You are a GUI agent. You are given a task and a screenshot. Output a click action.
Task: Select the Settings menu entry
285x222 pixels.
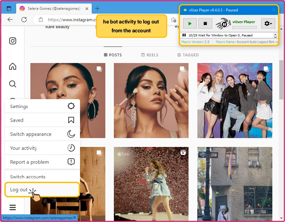click(x=42, y=106)
